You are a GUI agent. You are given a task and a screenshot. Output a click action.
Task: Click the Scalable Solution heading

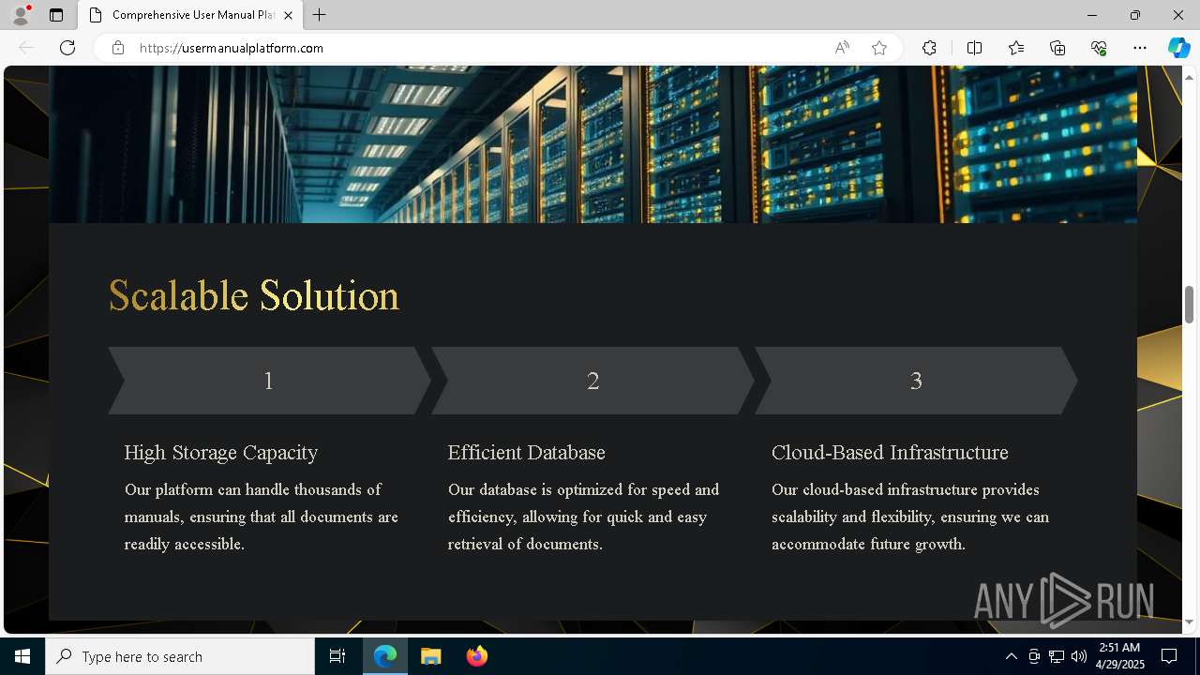[254, 295]
